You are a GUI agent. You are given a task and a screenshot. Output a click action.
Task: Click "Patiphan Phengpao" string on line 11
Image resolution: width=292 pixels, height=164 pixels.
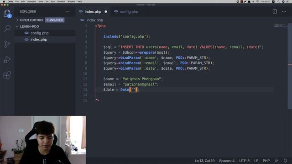(141, 79)
